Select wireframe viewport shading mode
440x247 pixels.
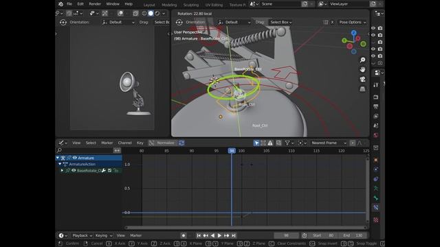pyautogui.click(x=144, y=13)
